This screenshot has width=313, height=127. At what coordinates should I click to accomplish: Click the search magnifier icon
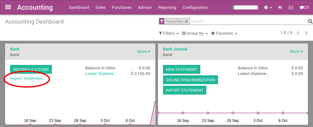[310, 21]
